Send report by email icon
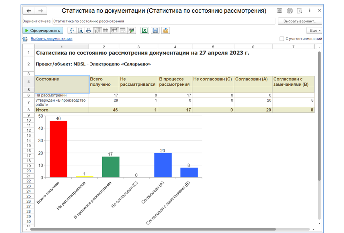 pyautogui.click(x=165, y=30)
